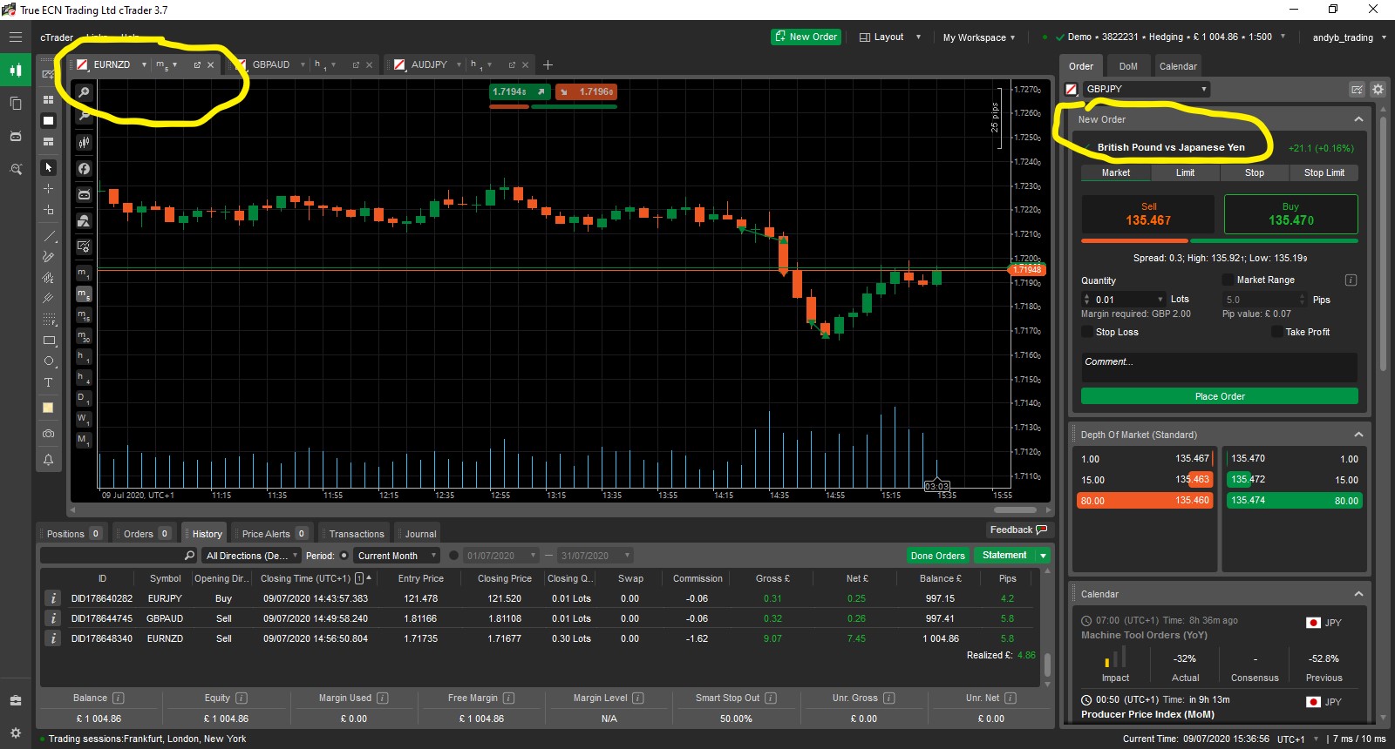Viewport: 1395px width, 749px height.
Task: Select the h4 timeframe button
Action: click(84, 378)
